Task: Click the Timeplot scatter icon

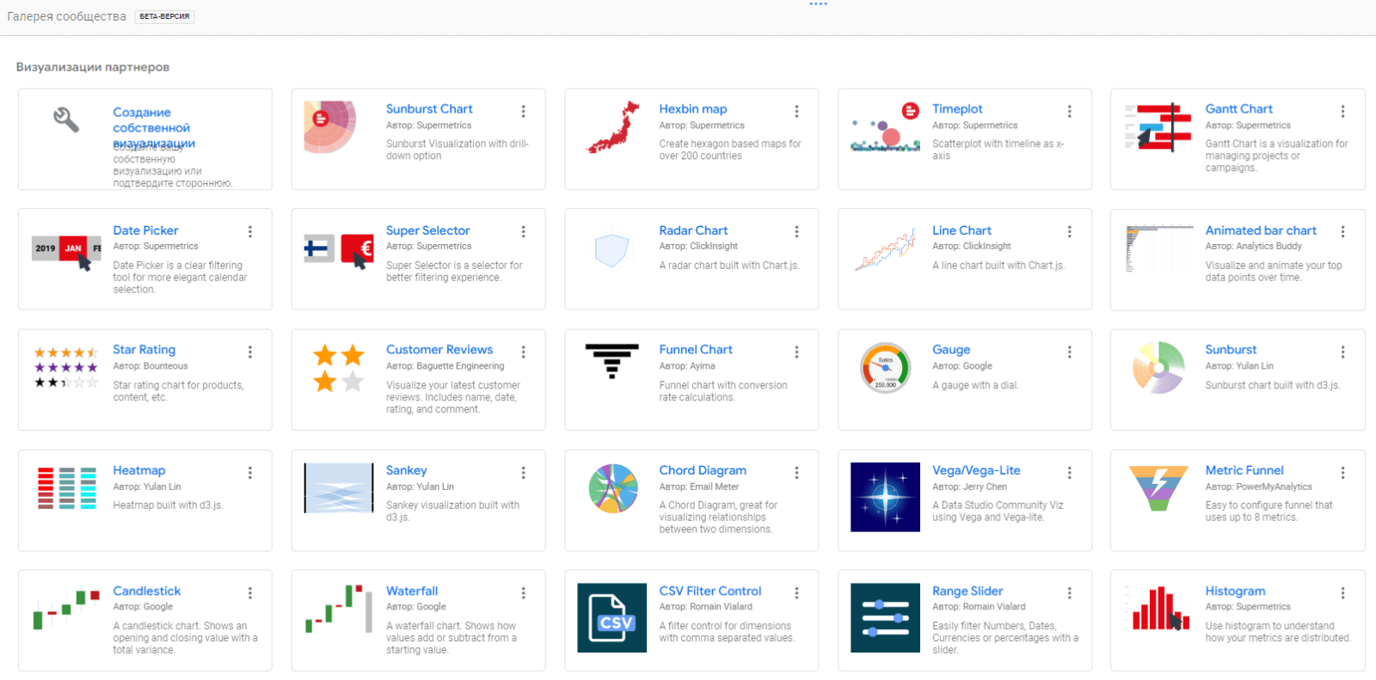Action: 885,127
